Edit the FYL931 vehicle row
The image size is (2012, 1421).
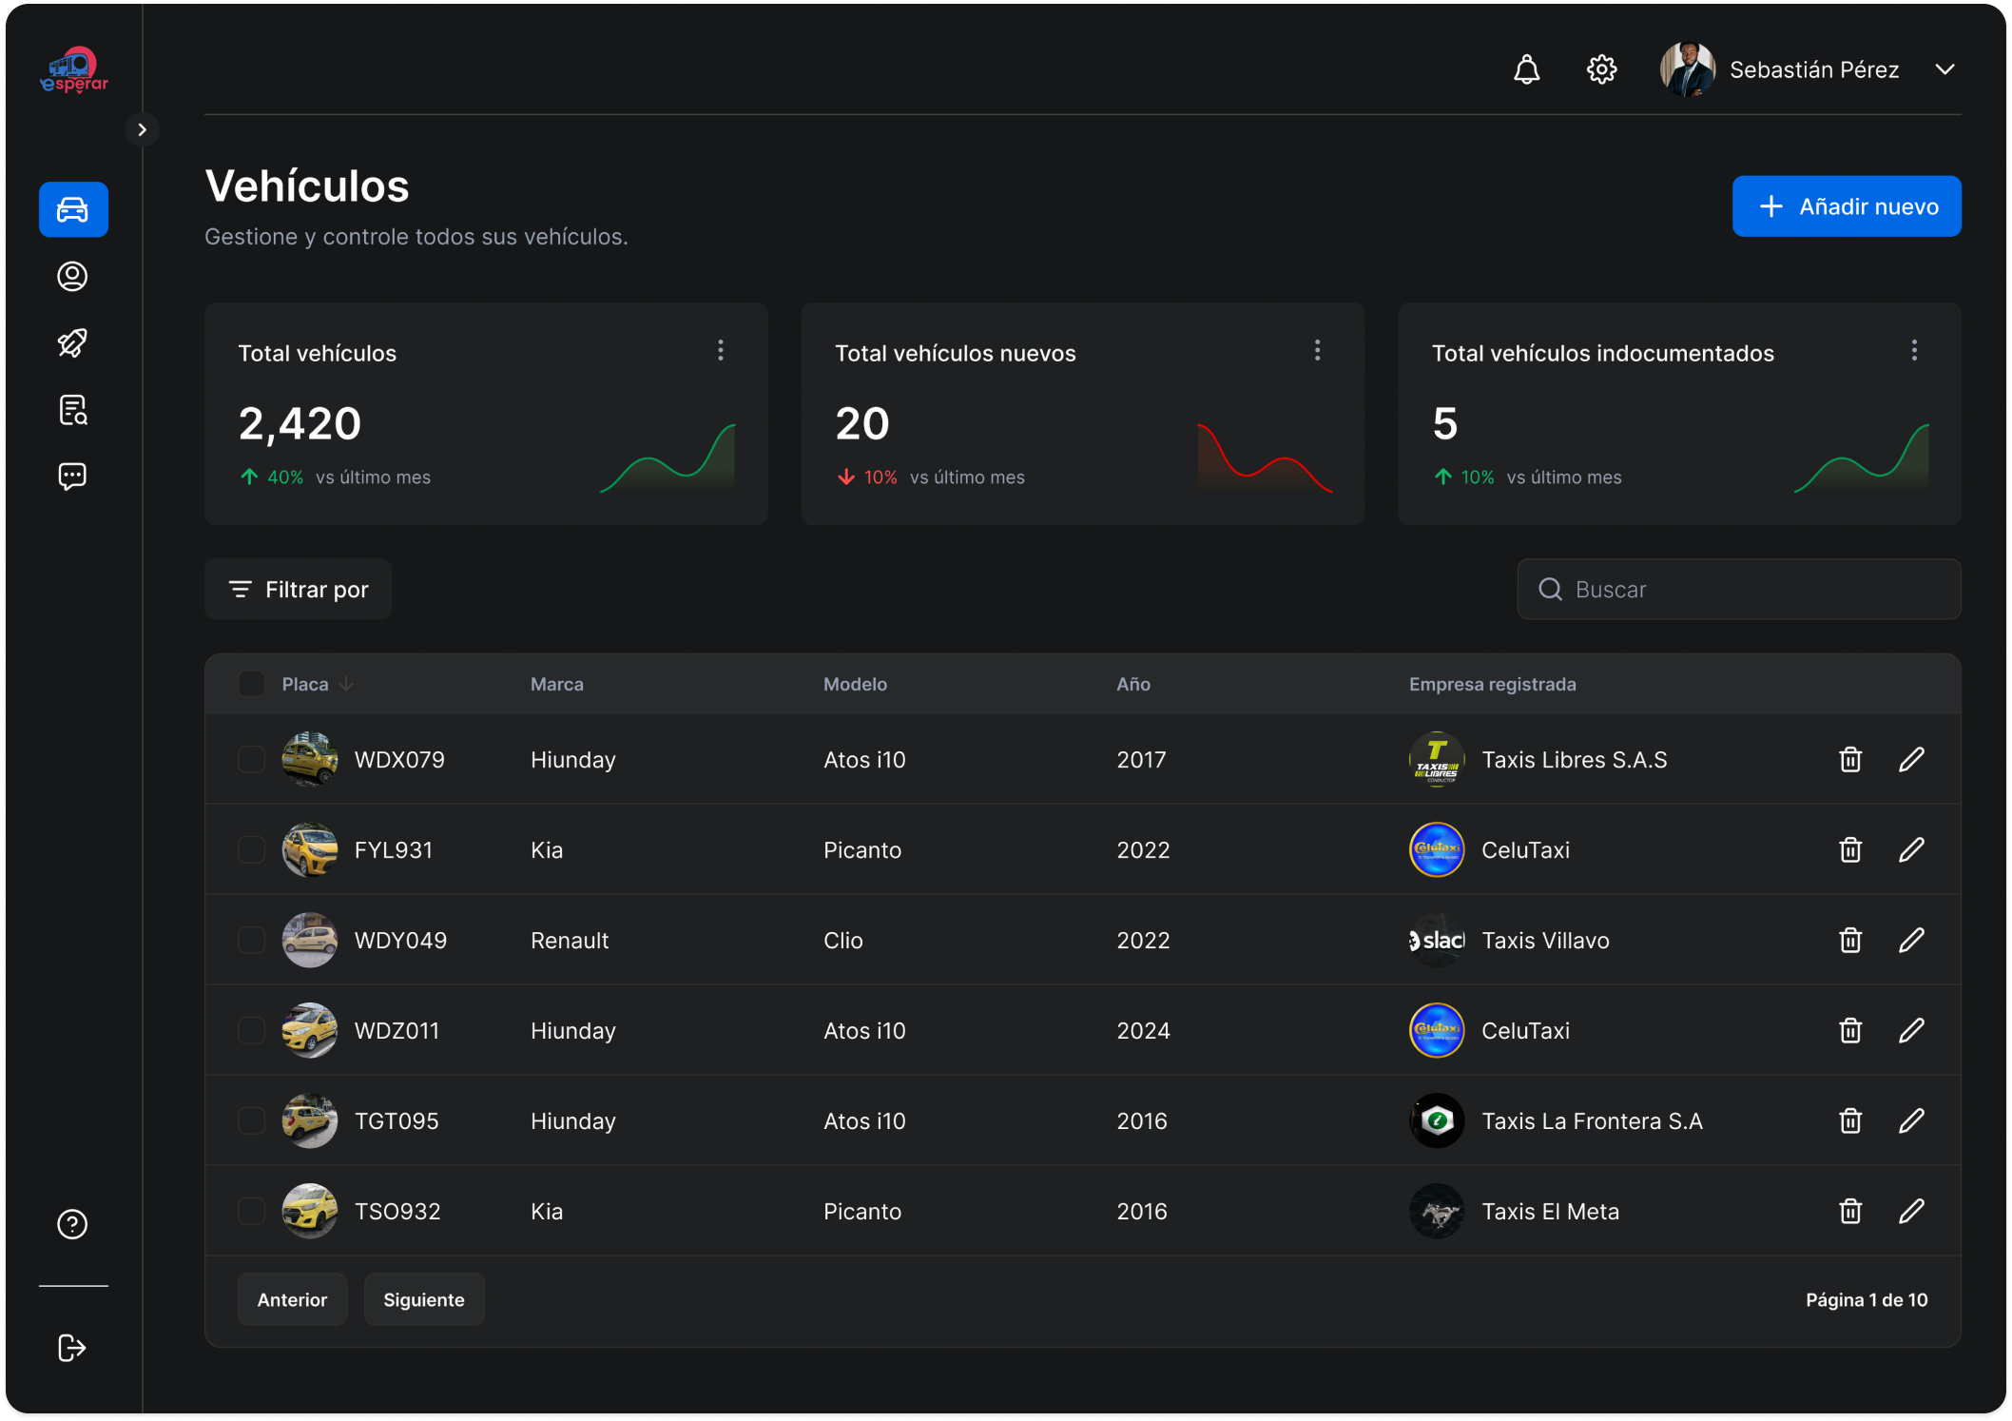[1911, 849]
